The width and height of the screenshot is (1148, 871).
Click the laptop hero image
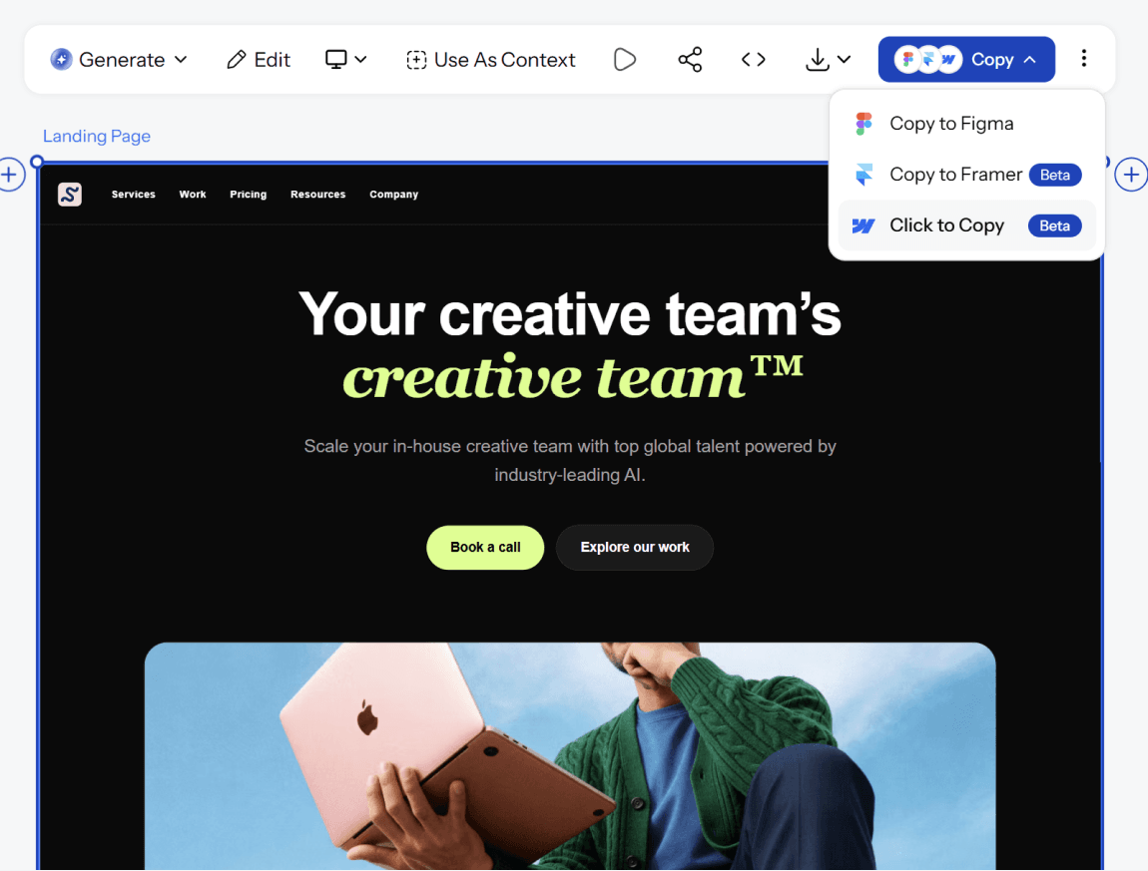point(570,756)
